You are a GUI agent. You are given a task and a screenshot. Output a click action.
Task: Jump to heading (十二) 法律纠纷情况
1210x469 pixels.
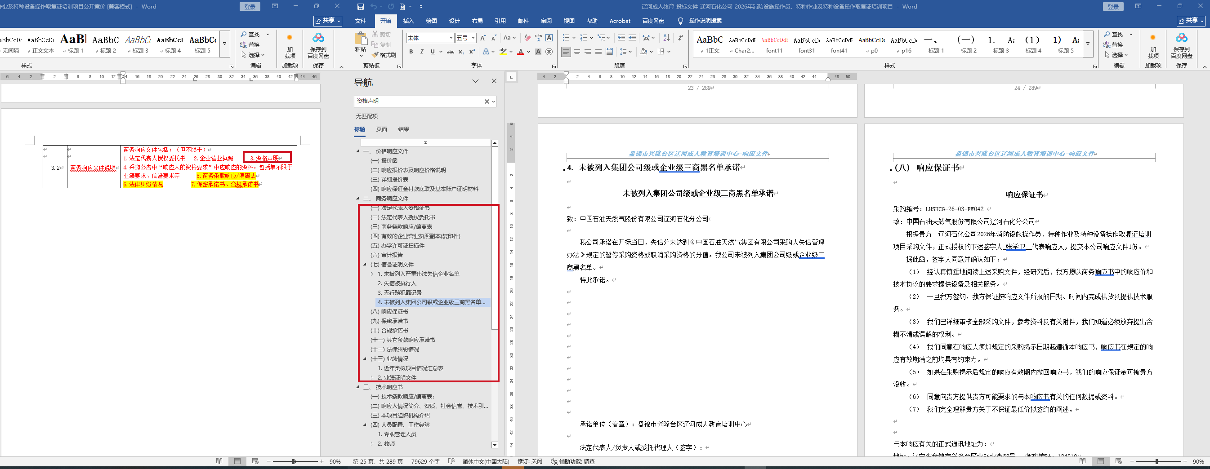pos(395,350)
